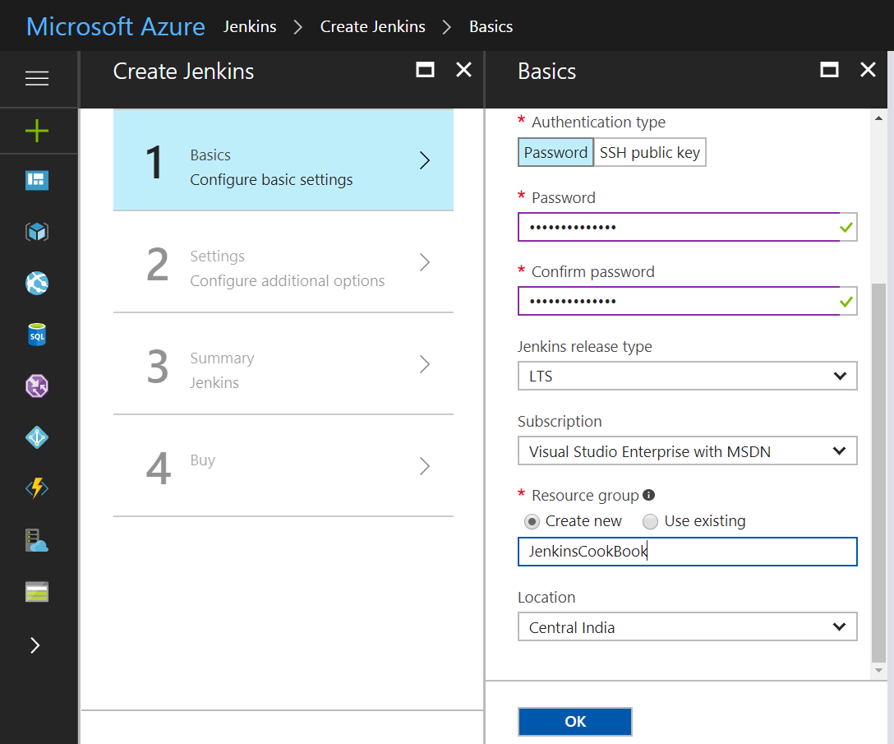This screenshot has width=894, height=744.
Task: Open the Dashboard icon in the sidebar
Action: [x=37, y=180]
